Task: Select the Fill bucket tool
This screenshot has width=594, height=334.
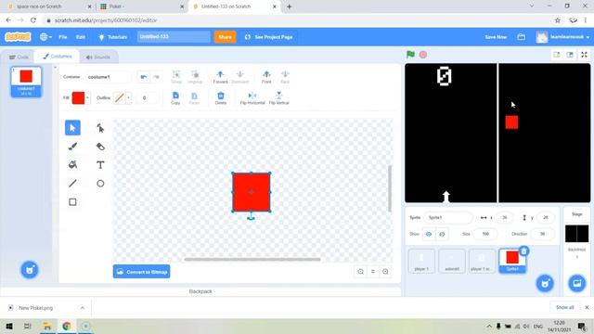Action: (x=72, y=165)
